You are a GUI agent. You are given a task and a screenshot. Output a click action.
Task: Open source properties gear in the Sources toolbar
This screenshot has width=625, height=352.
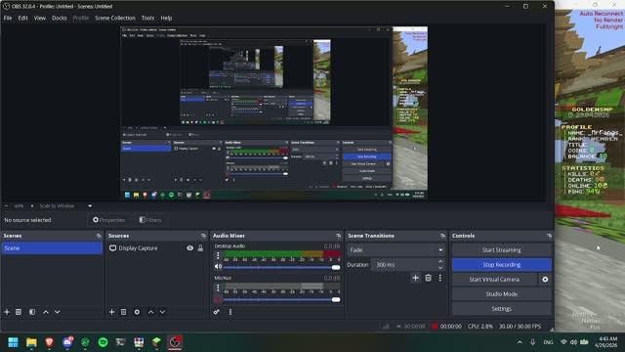point(137,312)
